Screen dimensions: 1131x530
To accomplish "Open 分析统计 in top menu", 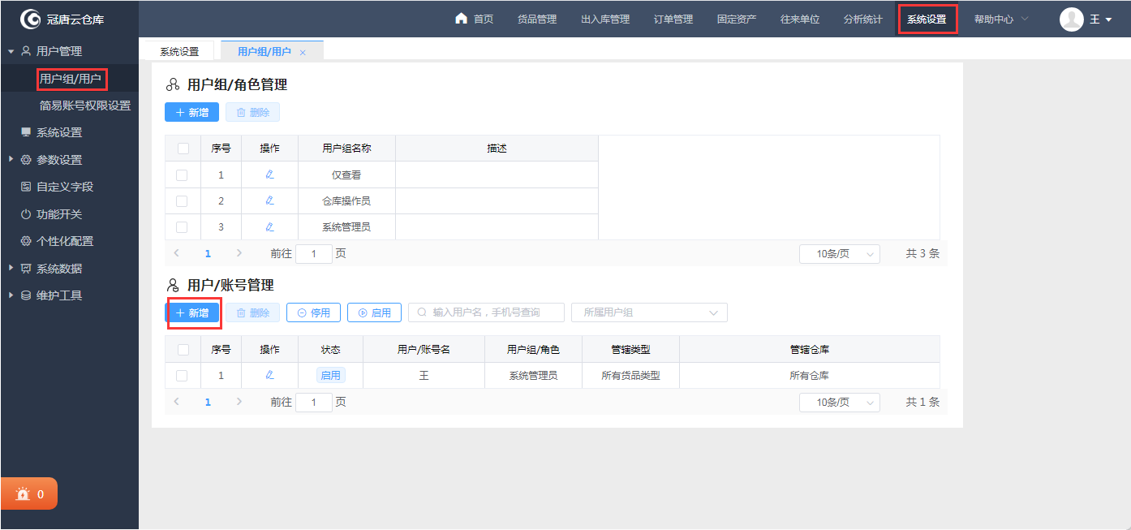I will pos(863,19).
